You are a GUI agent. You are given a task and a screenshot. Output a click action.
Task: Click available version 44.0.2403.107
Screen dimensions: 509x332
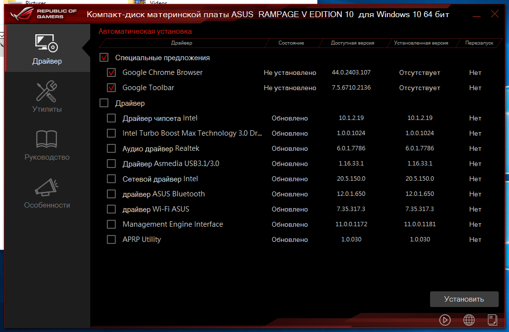click(351, 72)
